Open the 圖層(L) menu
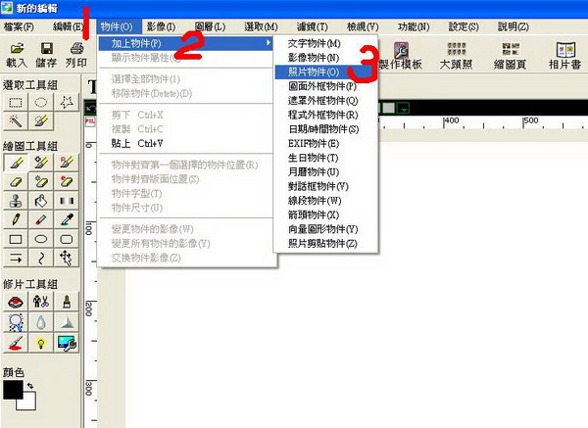588x428 pixels. (210, 27)
